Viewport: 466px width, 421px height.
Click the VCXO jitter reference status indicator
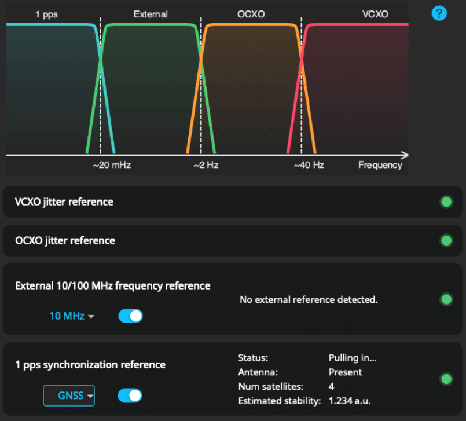[446, 202]
